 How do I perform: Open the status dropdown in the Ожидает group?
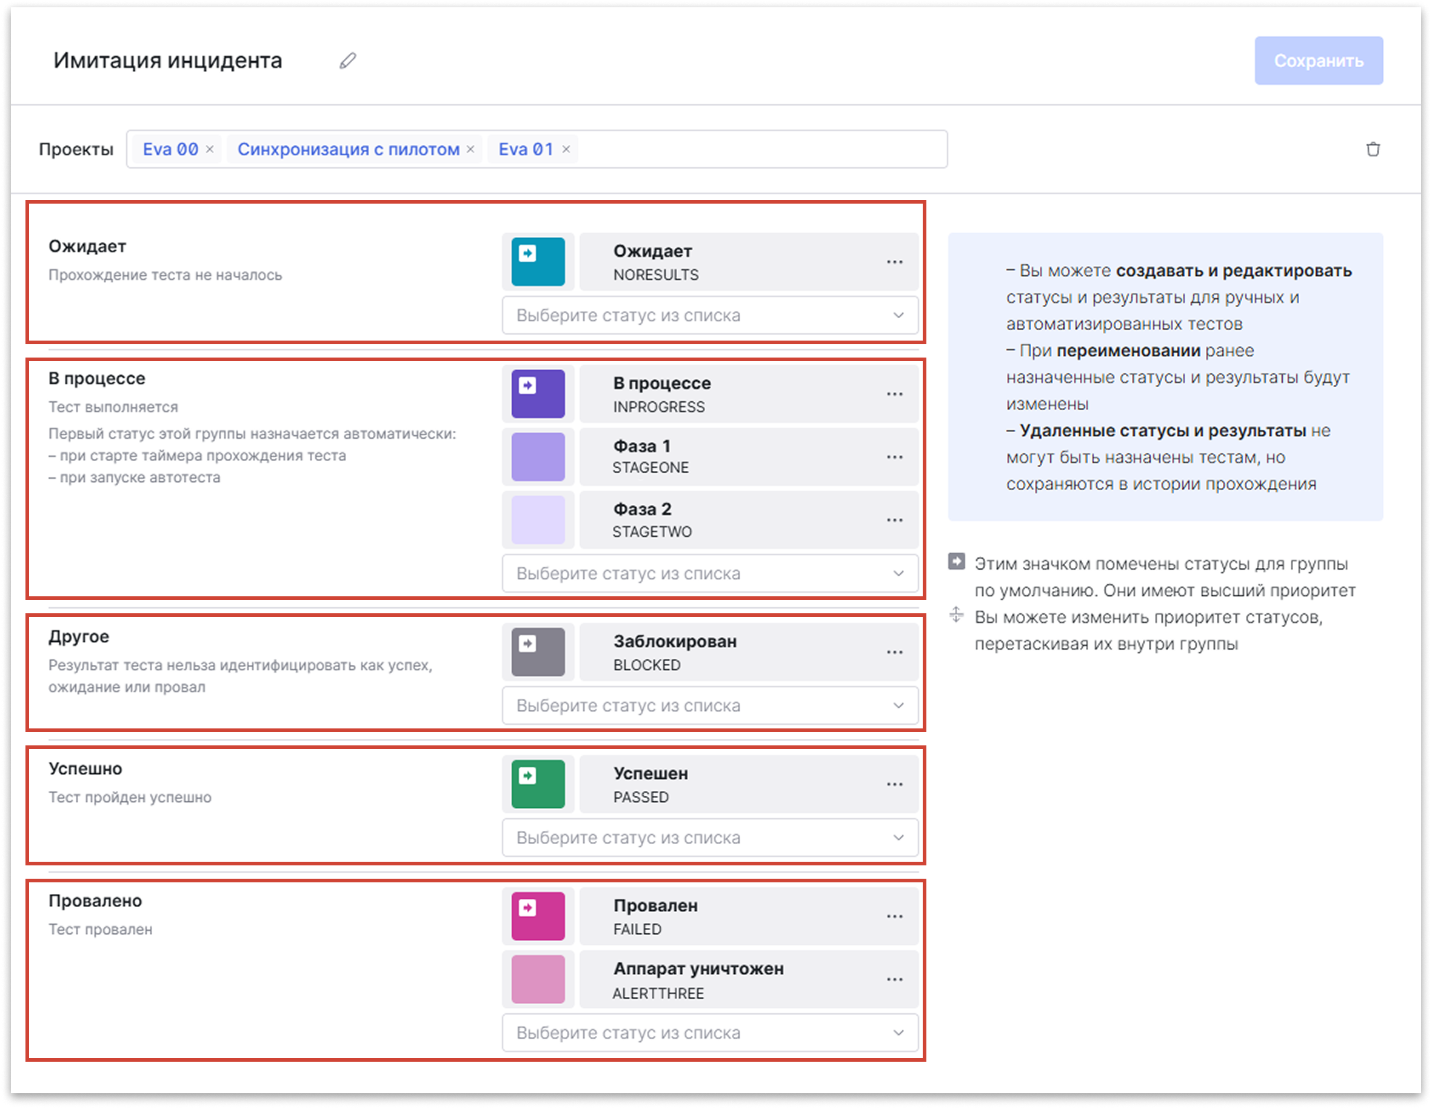709,315
